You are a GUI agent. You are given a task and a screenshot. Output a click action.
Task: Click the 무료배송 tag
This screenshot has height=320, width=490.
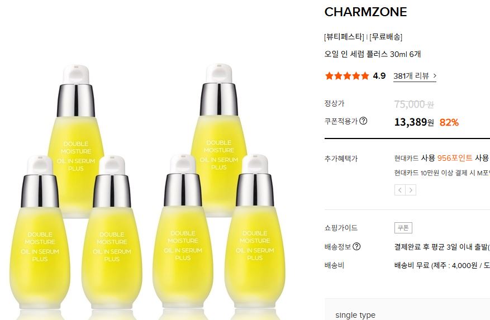[386, 37]
